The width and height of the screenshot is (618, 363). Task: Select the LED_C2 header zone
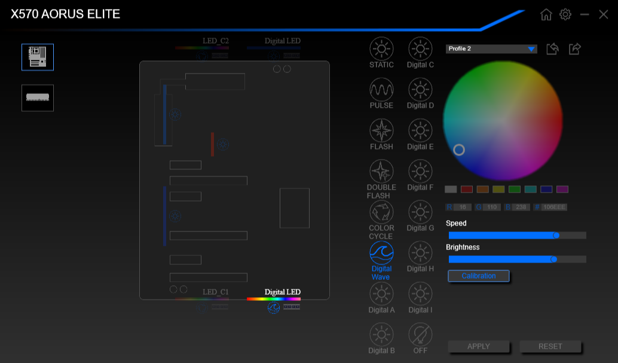tap(202, 48)
